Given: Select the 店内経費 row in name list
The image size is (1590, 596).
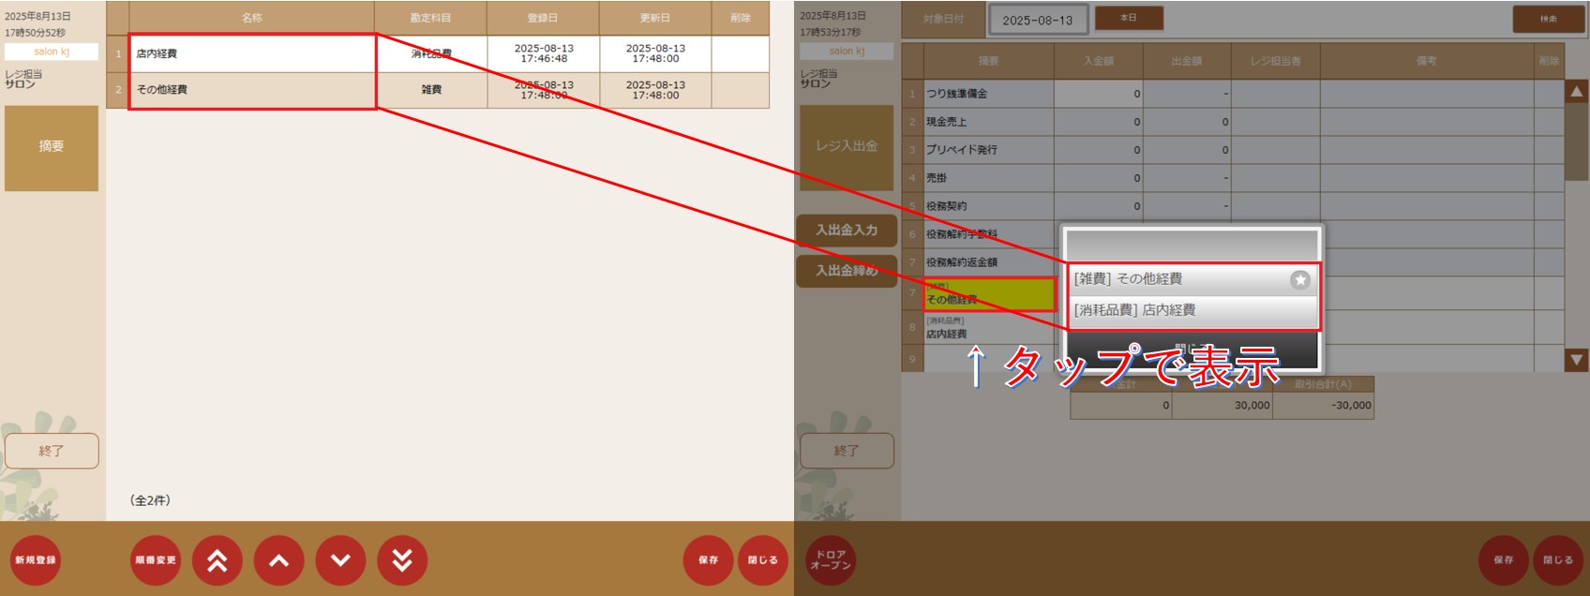Looking at the screenshot, I should (x=251, y=53).
